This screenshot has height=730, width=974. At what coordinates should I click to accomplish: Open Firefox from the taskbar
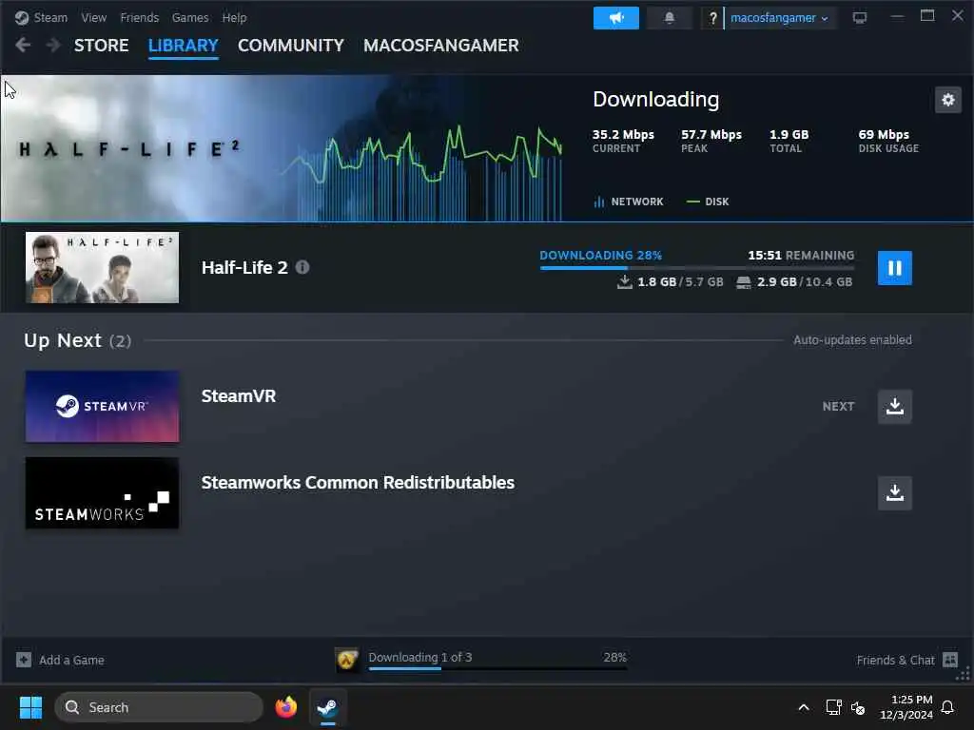point(285,707)
